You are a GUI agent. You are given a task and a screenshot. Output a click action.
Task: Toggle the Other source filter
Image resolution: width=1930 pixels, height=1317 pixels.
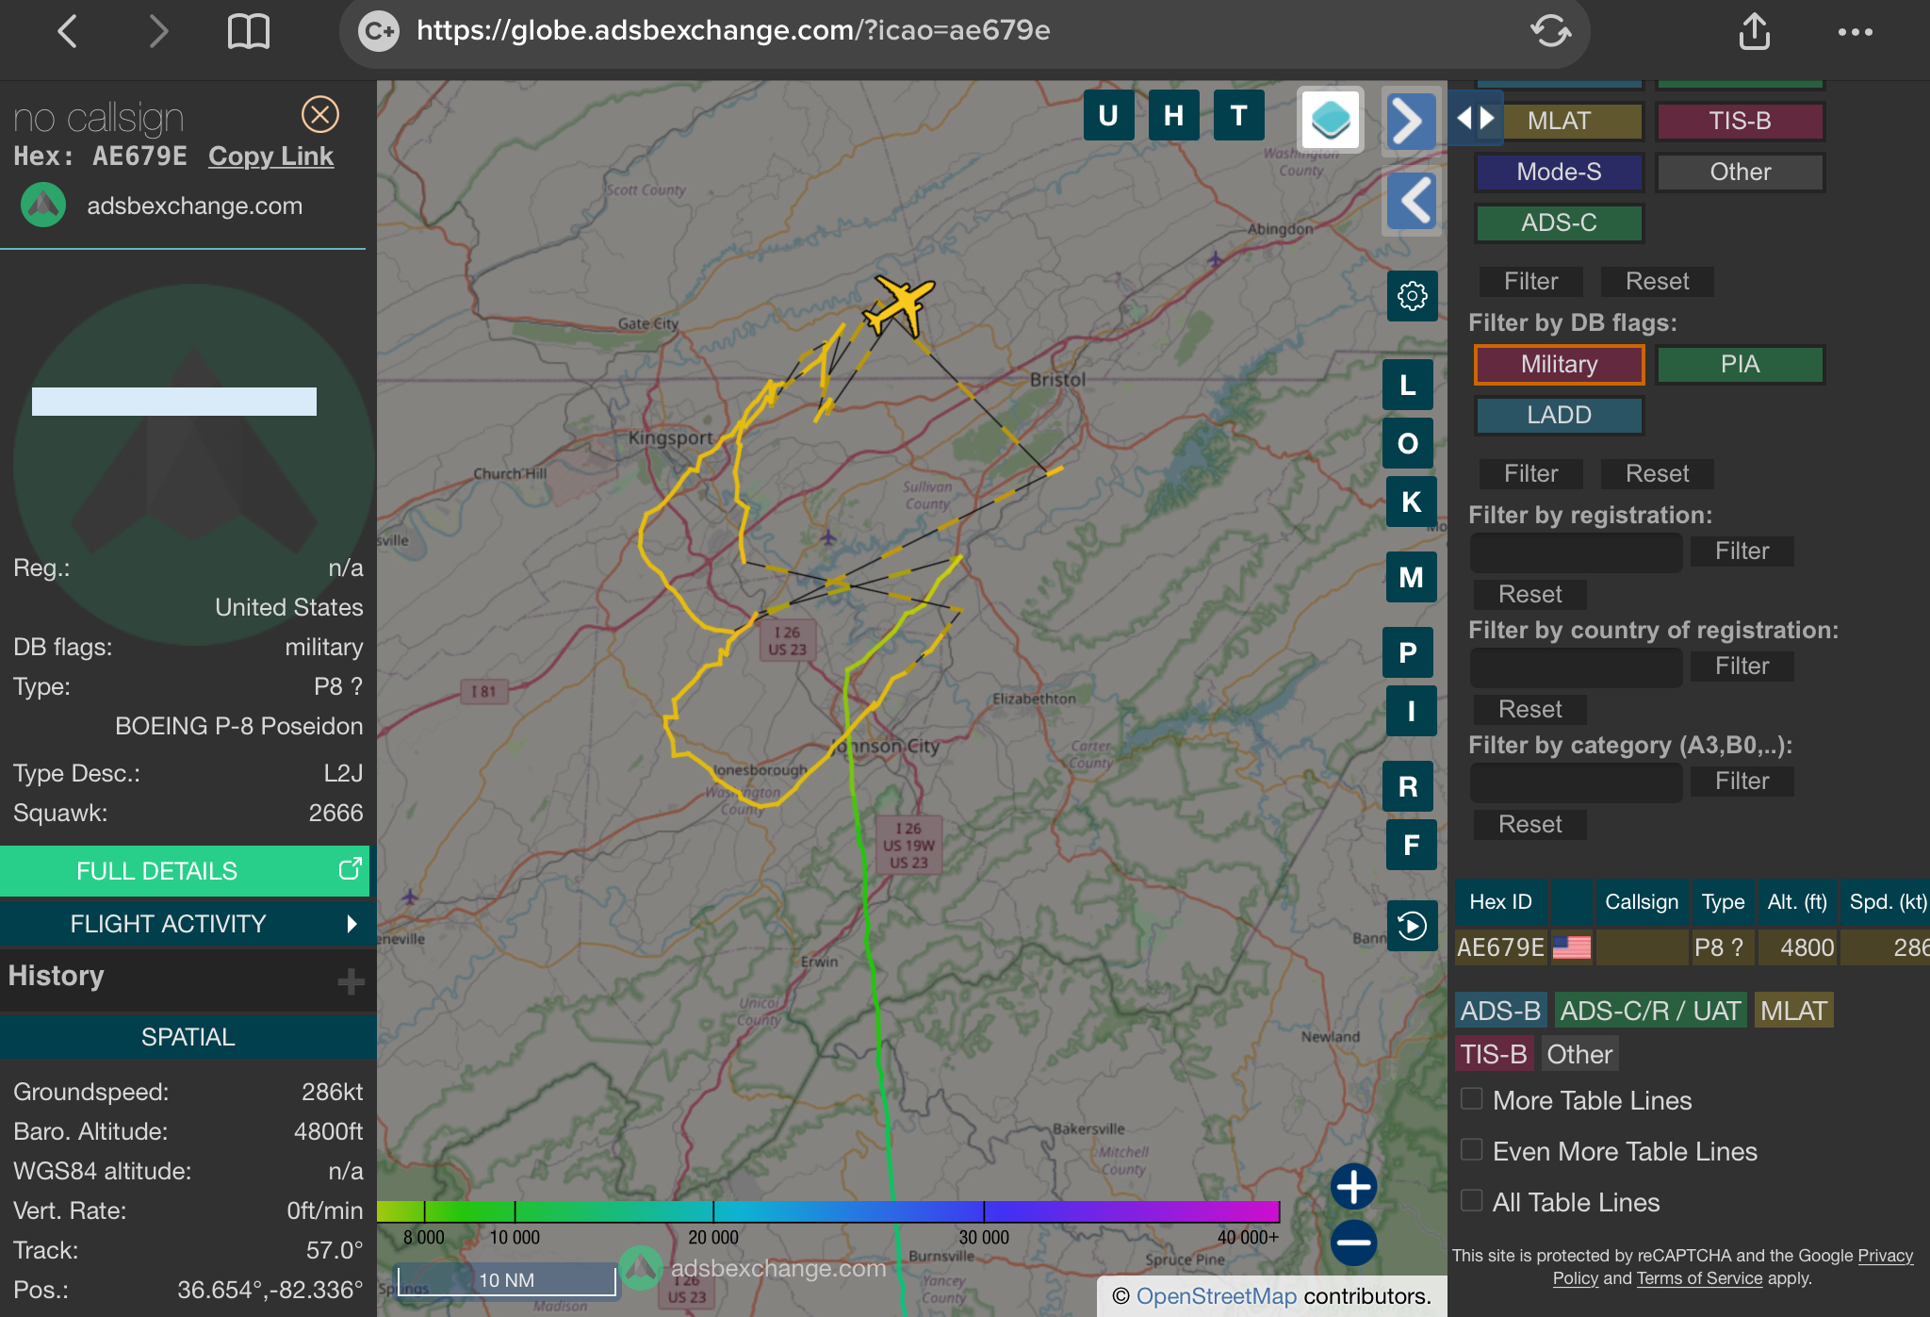pyautogui.click(x=1740, y=172)
